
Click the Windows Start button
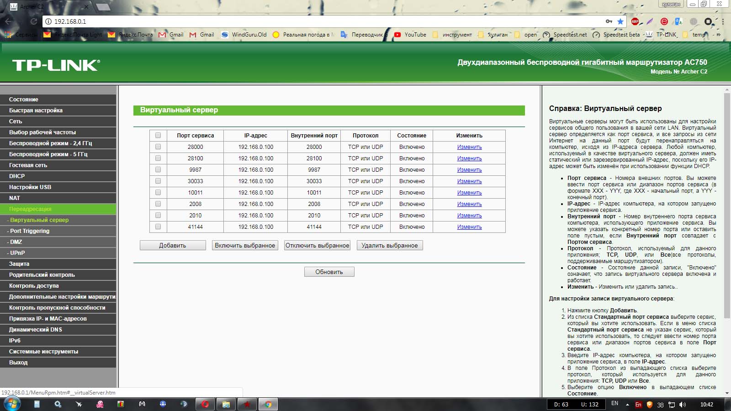[x=12, y=404]
